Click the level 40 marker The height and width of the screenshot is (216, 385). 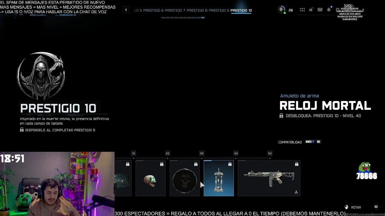point(236,153)
